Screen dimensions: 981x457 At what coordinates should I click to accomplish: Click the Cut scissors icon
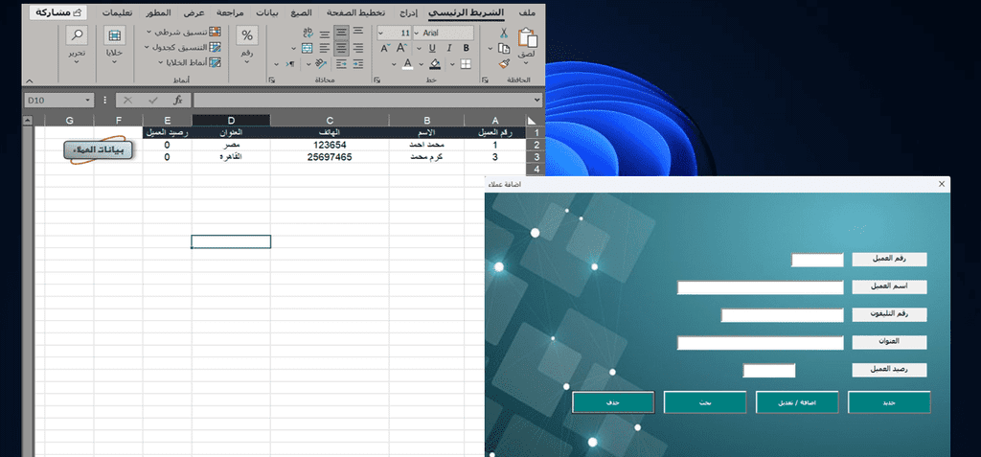click(504, 33)
